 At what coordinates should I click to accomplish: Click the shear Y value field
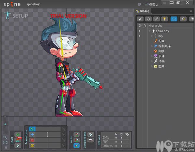pyautogui.click(x=55, y=145)
